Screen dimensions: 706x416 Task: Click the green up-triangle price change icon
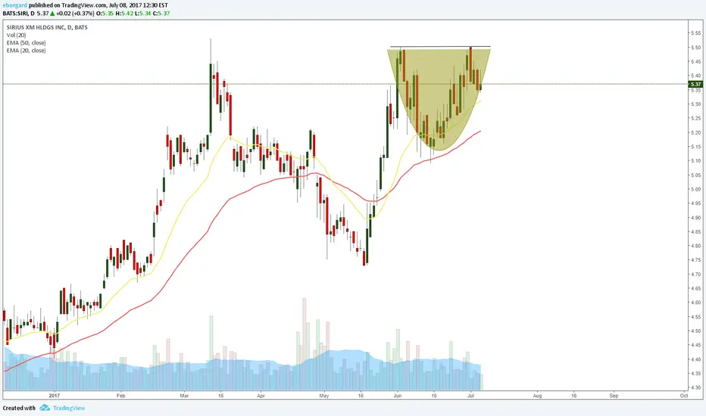[x=52, y=14]
